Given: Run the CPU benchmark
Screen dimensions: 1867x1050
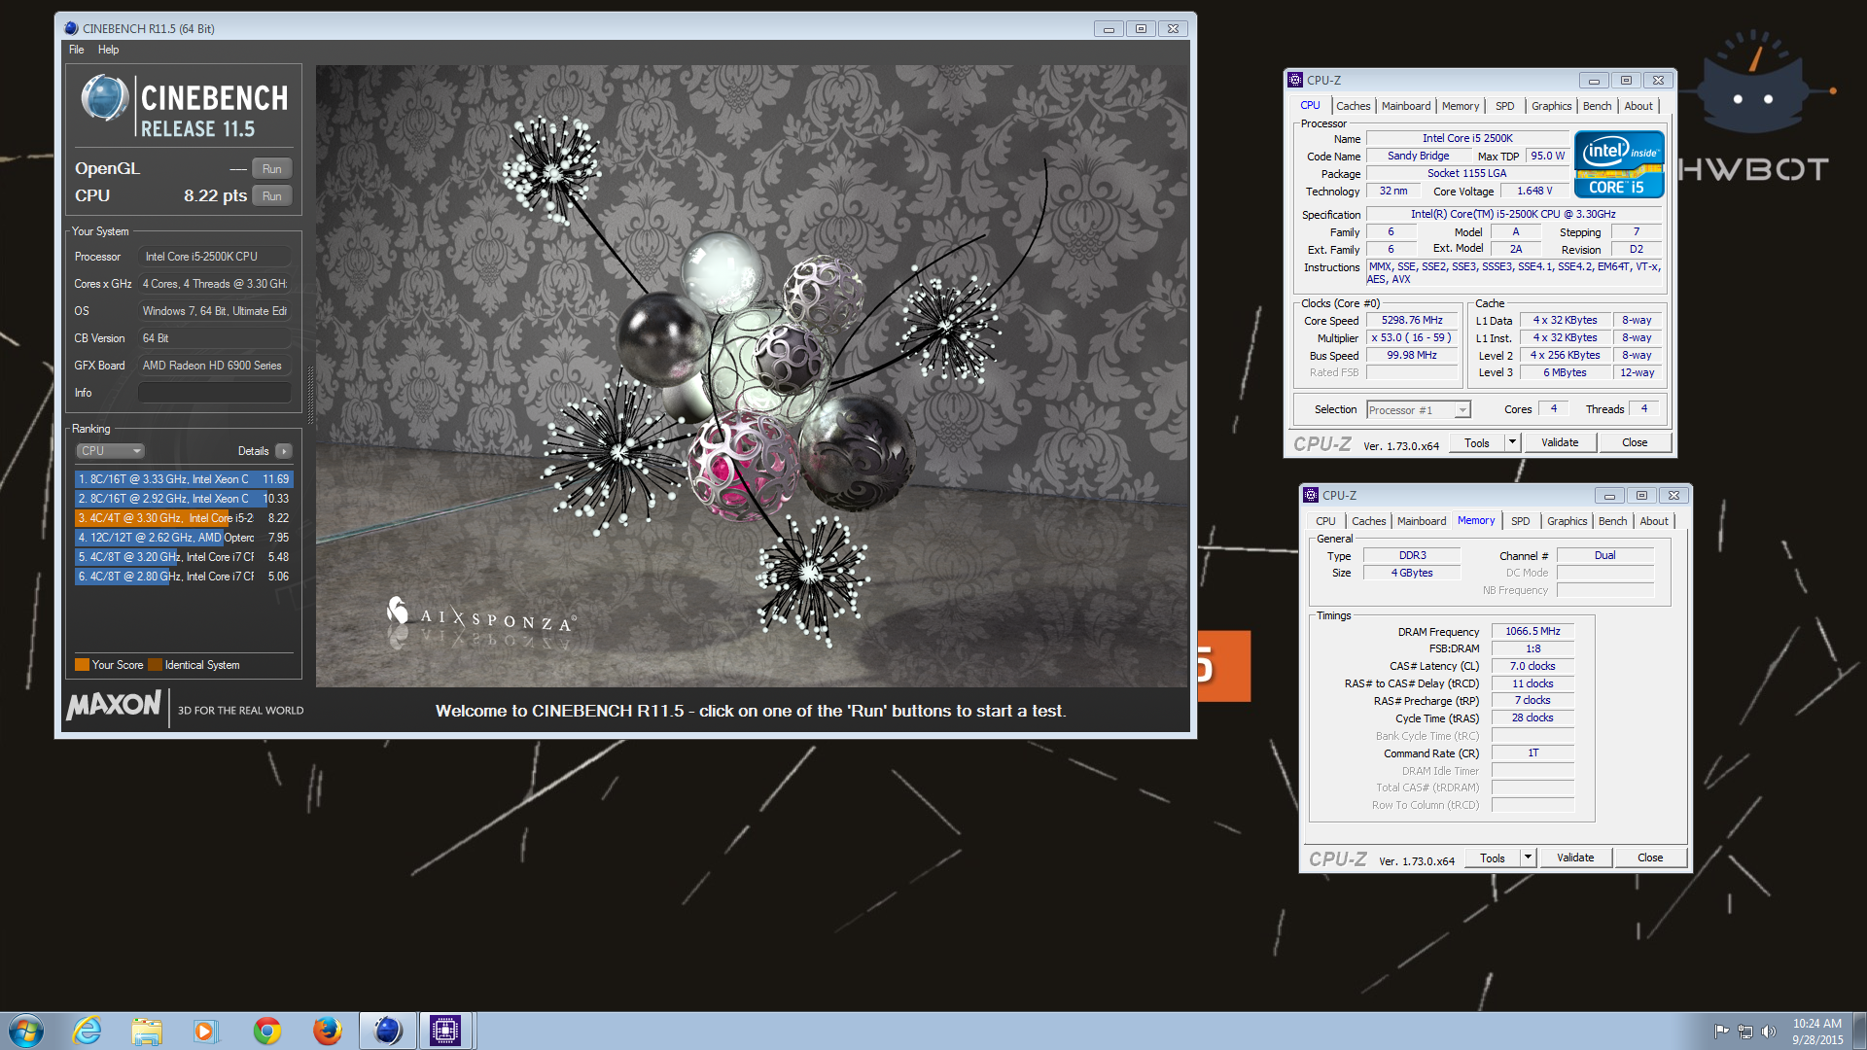Looking at the screenshot, I should click(272, 195).
